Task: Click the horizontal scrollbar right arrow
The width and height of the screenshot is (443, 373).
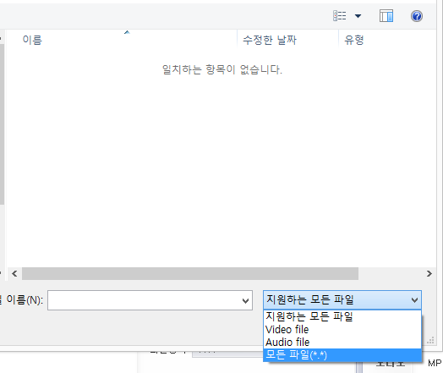Action: [429, 273]
